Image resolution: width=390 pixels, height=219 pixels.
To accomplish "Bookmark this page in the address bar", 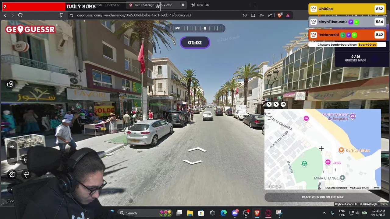I will point(62,15).
